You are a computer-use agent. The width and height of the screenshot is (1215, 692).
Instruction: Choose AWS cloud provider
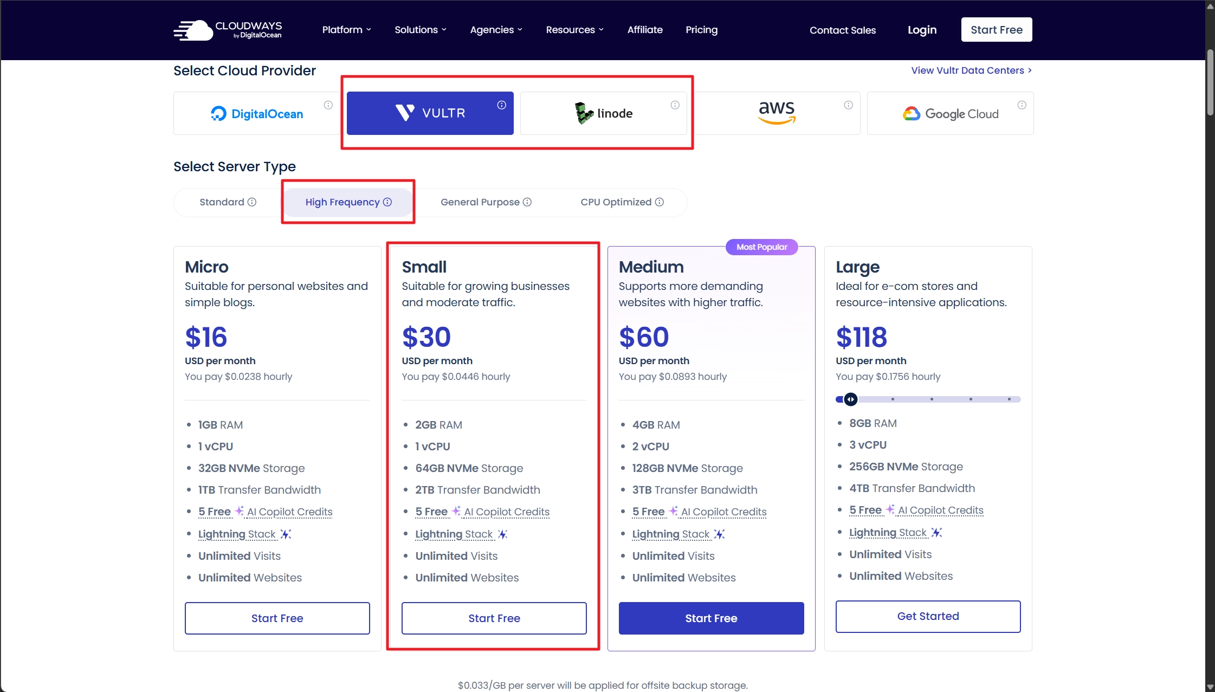777,113
